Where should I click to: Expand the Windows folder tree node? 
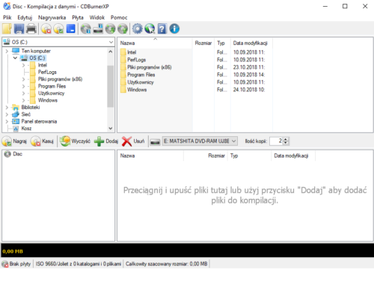pyautogui.click(x=23, y=100)
